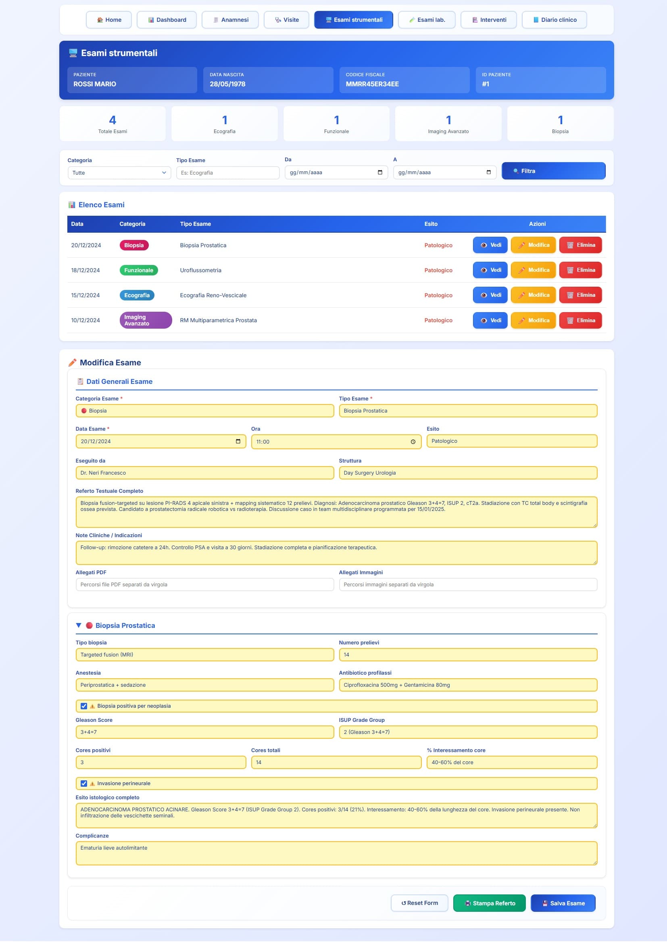The height and width of the screenshot is (942, 667).
Task: Click the Allegati PDF input field
Action: 204,585
